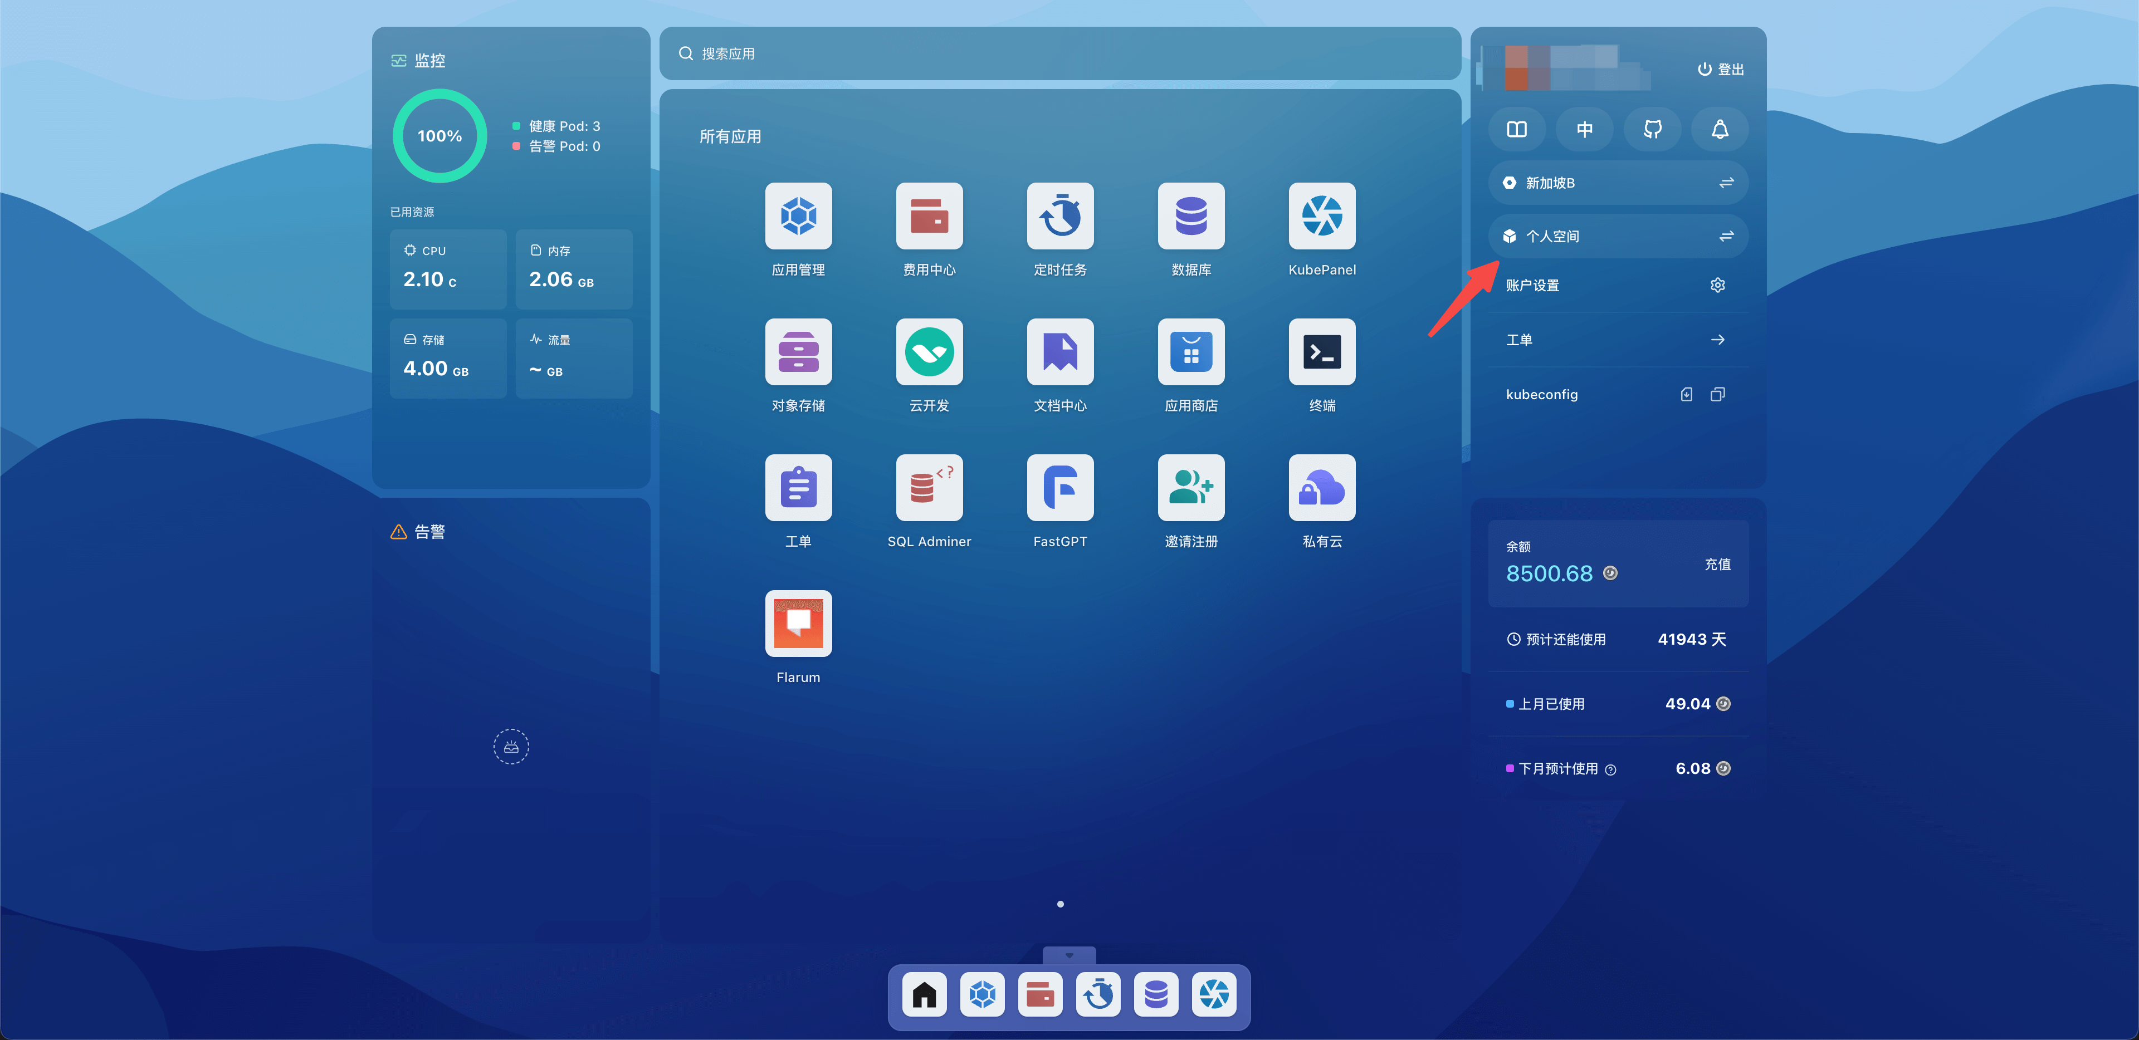Open the 对象存储 app

(x=798, y=352)
